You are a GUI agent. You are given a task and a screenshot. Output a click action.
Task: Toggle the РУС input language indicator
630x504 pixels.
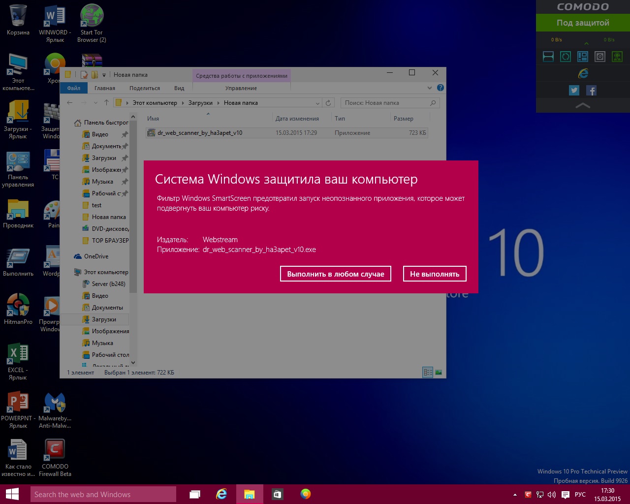[580, 495]
